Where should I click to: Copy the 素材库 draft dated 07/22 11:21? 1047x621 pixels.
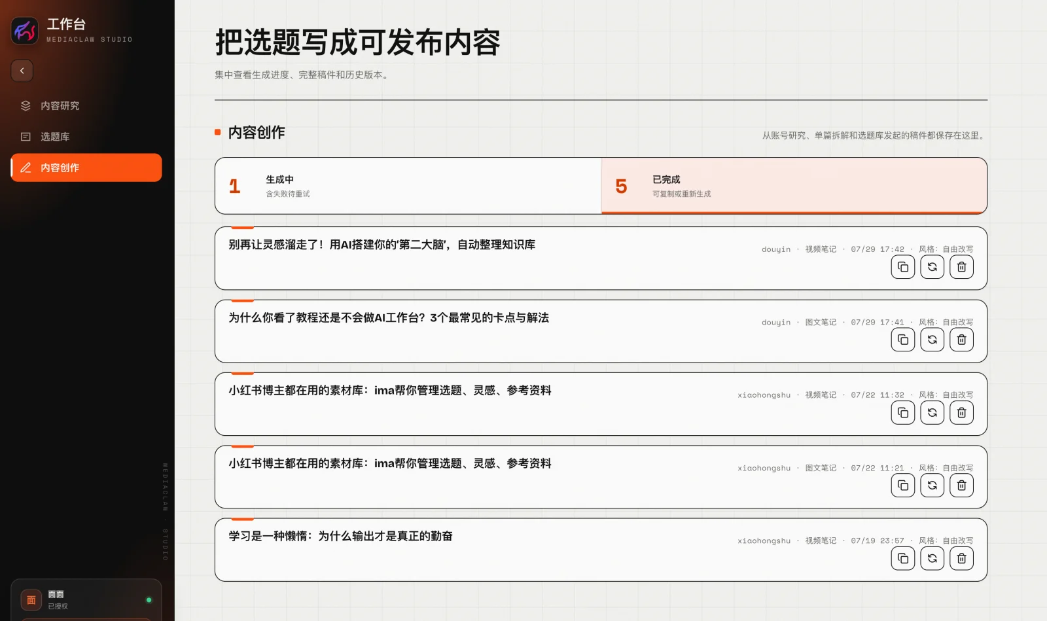coord(903,486)
